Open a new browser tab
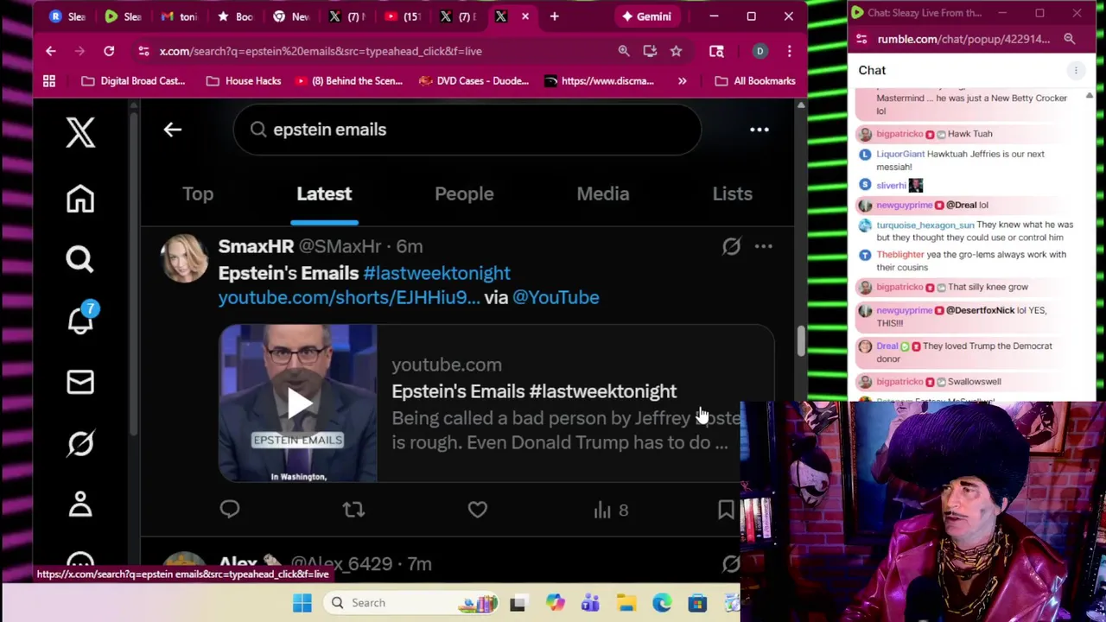The height and width of the screenshot is (622, 1106). (x=555, y=16)
